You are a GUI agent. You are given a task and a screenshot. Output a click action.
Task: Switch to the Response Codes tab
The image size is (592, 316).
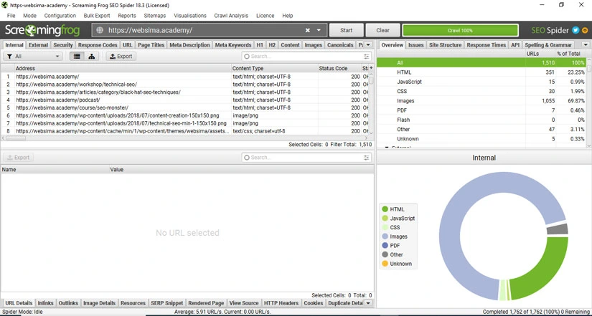(98, 45)
